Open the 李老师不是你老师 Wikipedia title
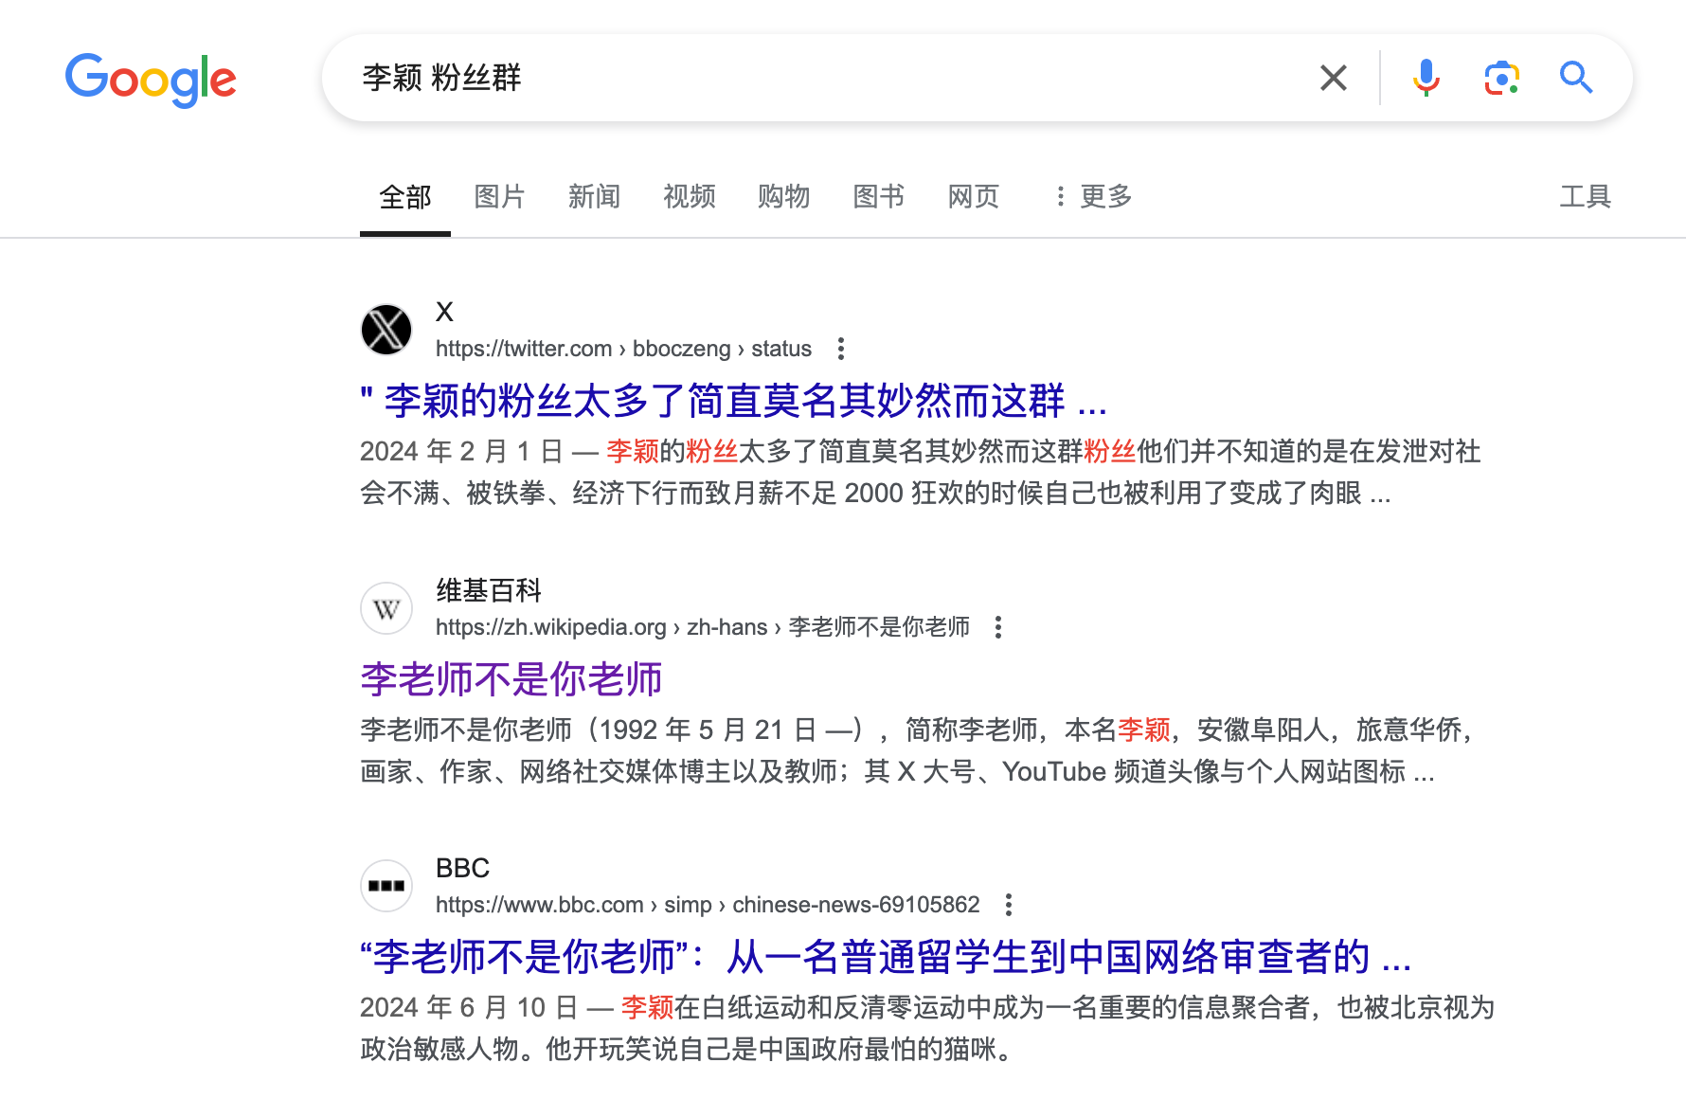The height and width of the screenshot is (1099, 1686). click(511, 679)
